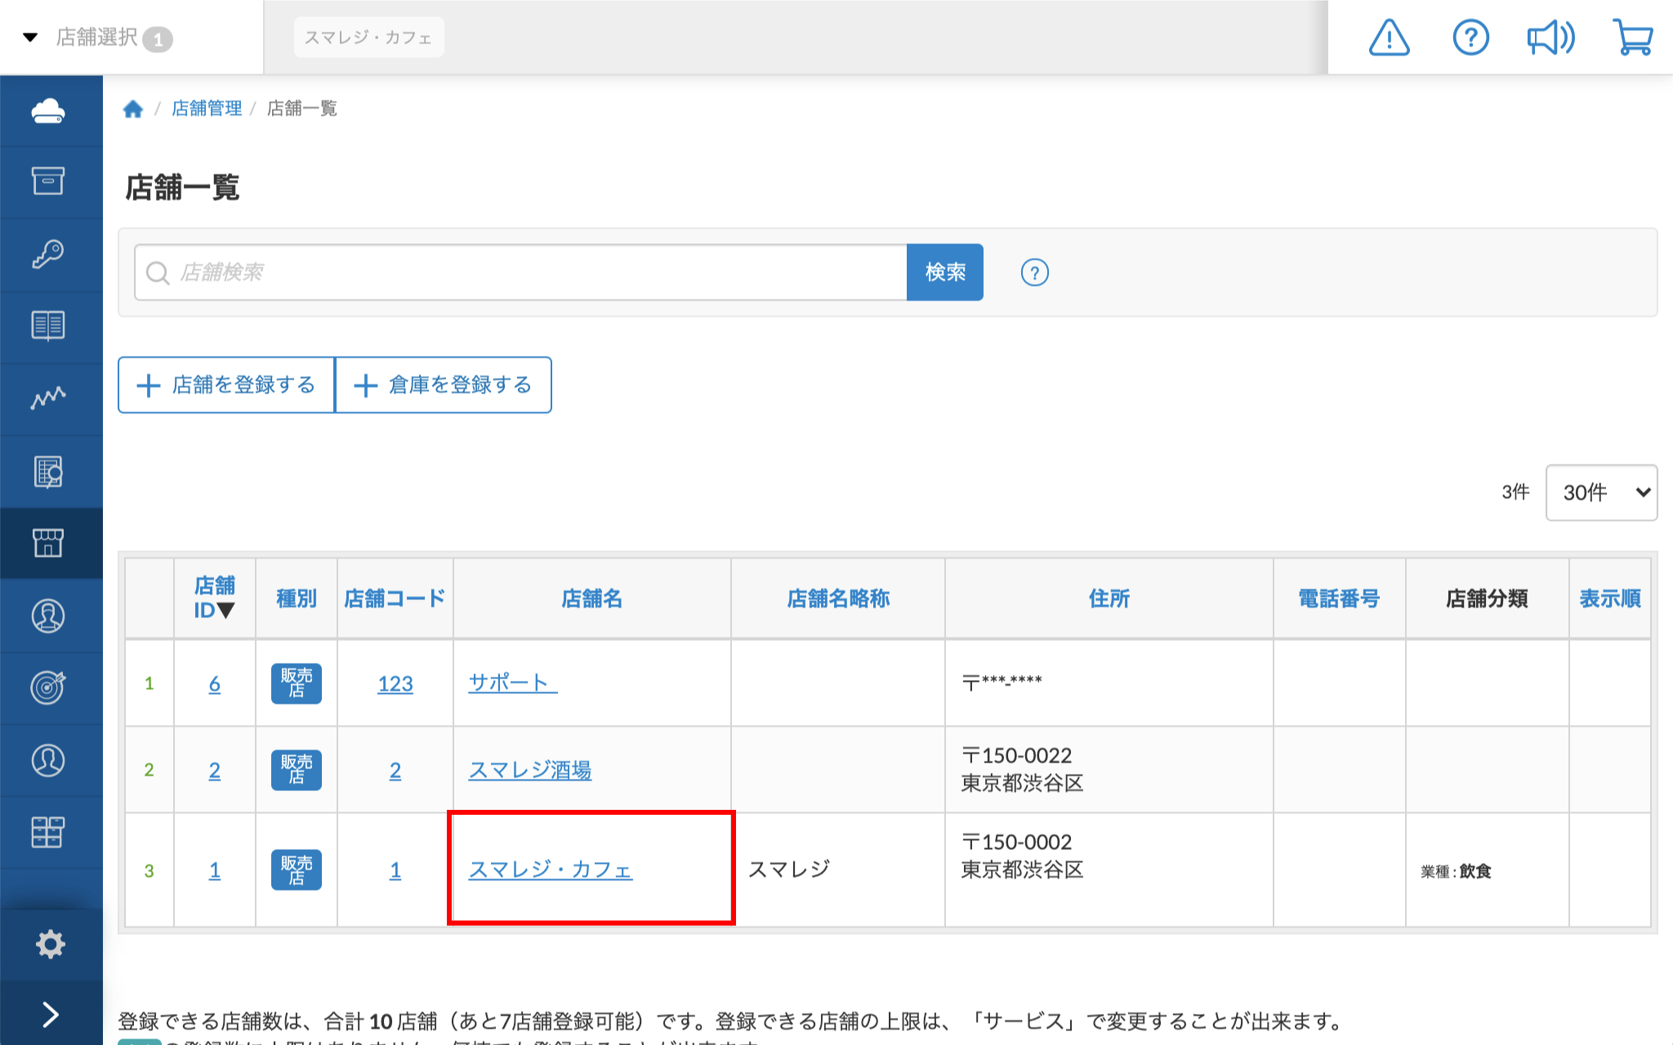This screenshot has width=1673, height=1045.
Task: Open the 30件 page size dropdown
Action: pos(1600,492)
